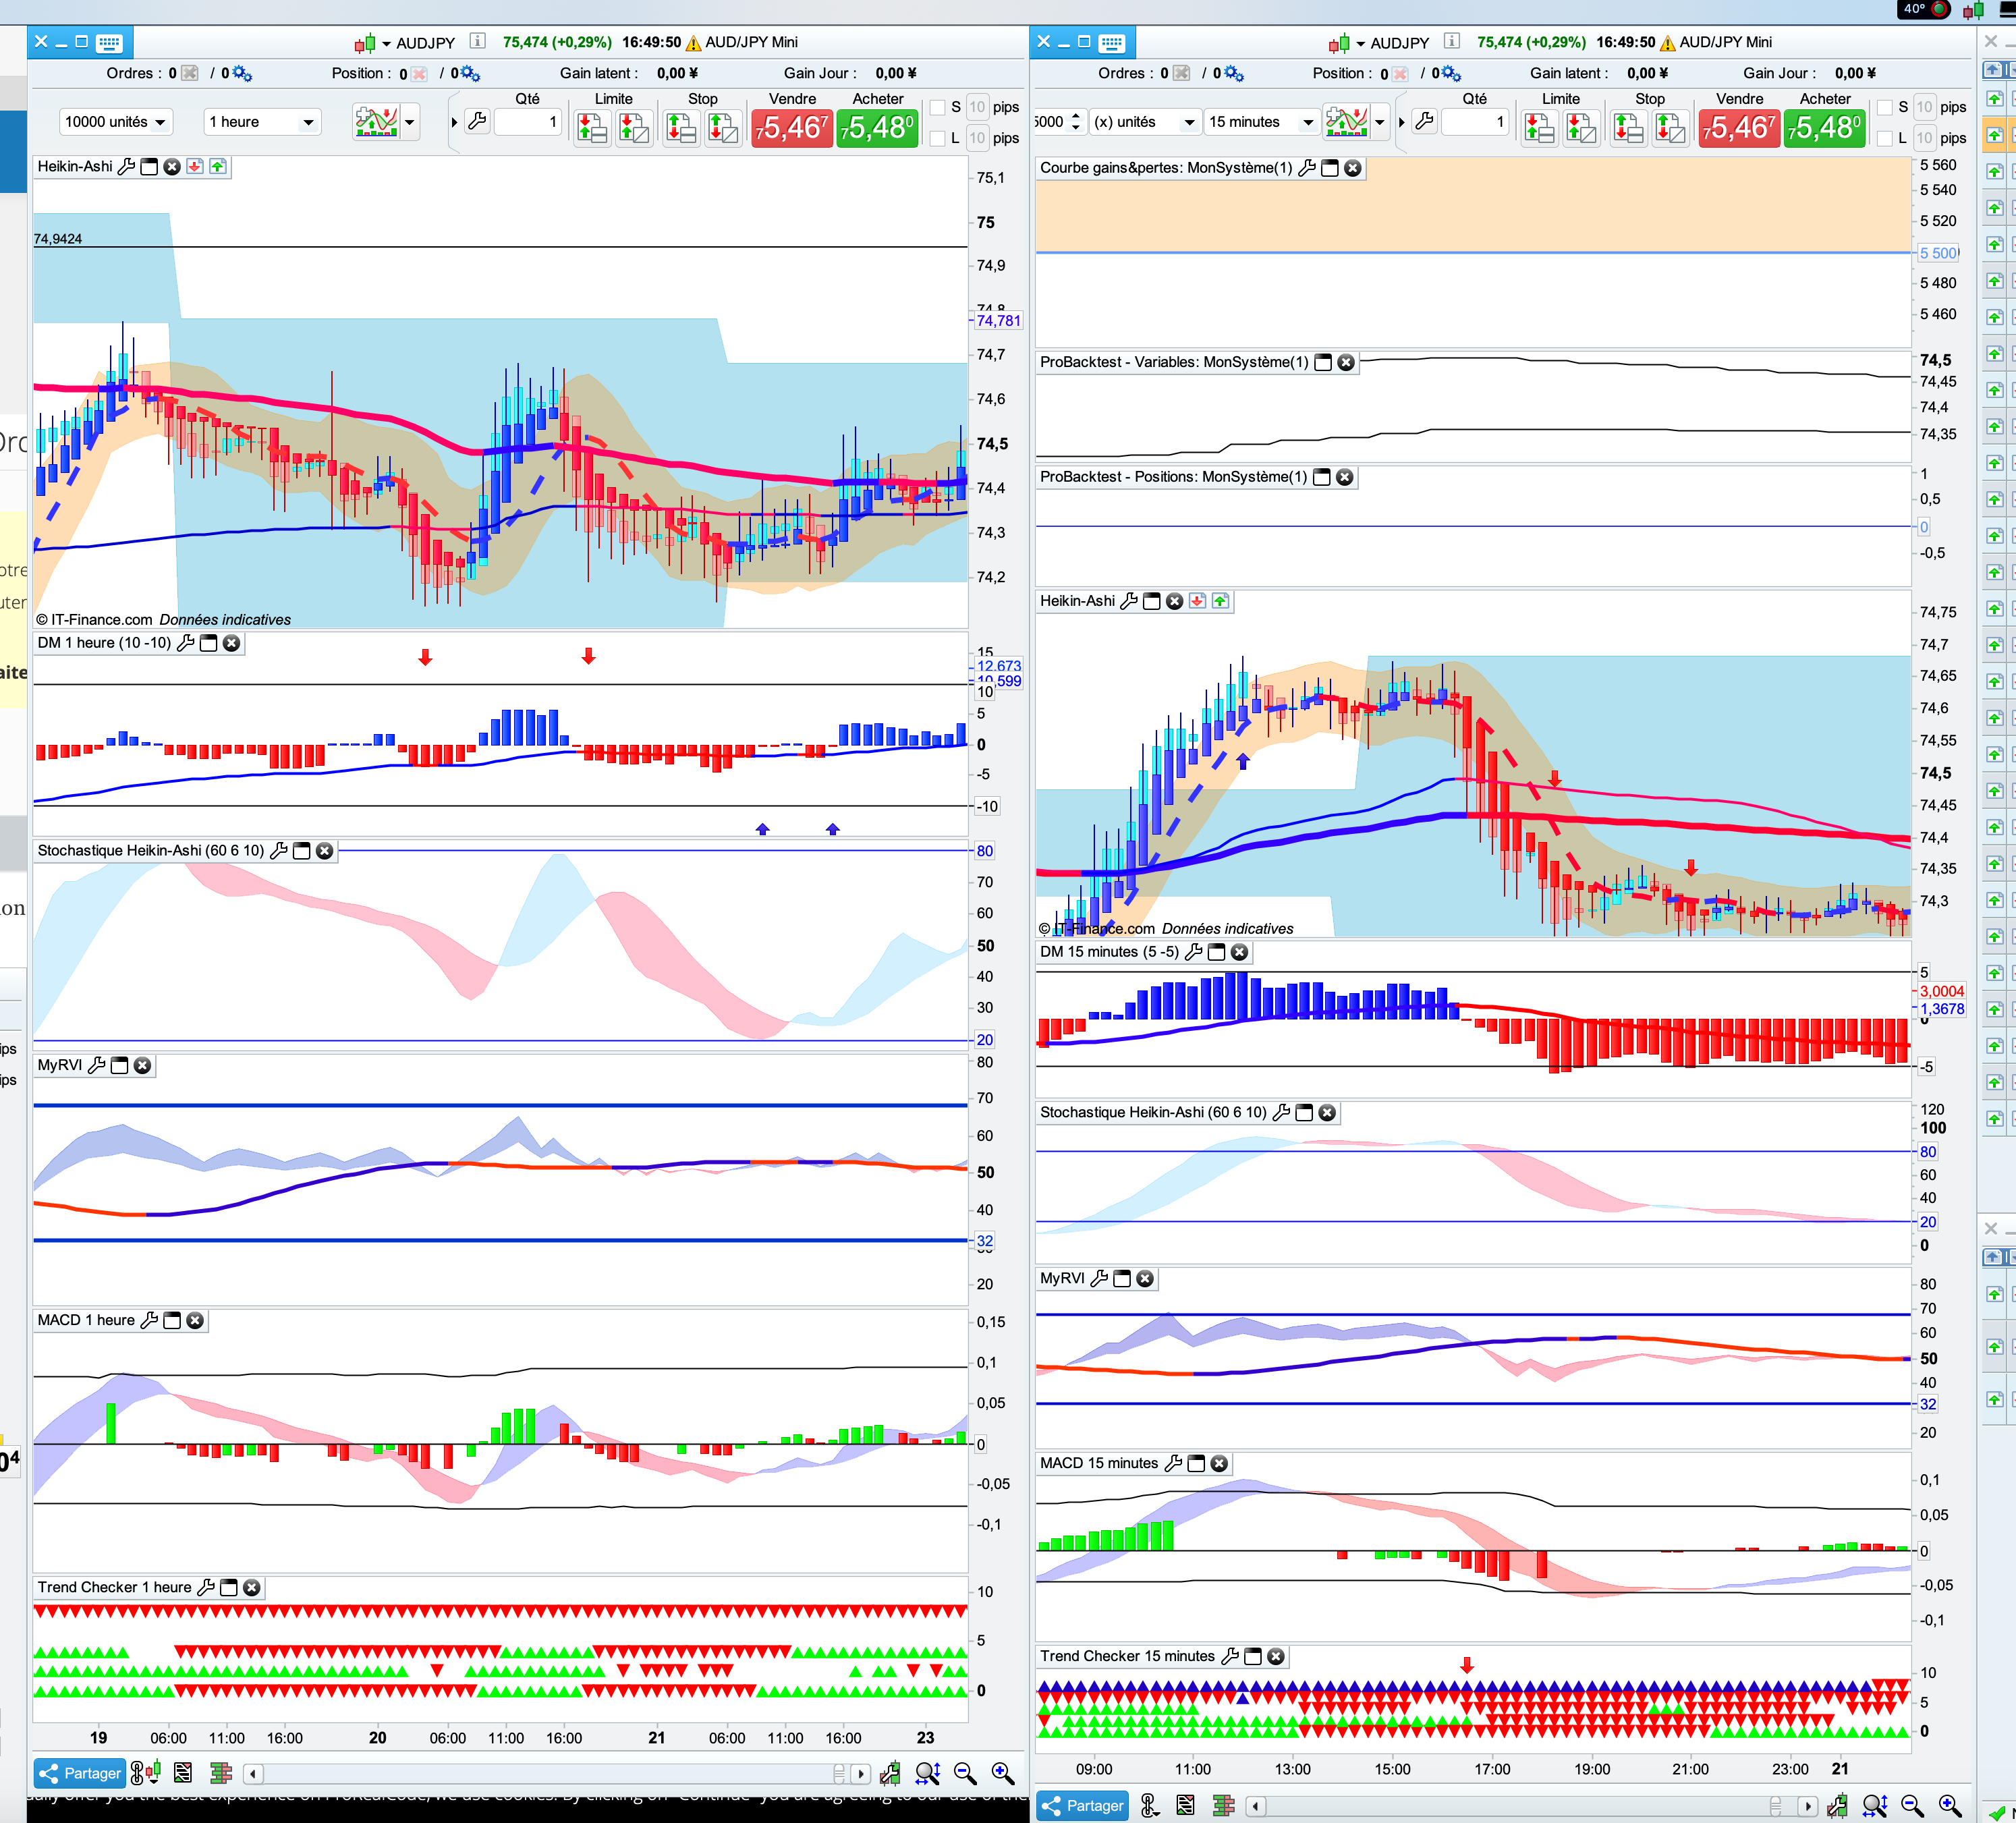The height and width of the screenshot is (1823, 2016).
Task: Tick right chart S pips checkbox
Action: (x=1884, y=107)
